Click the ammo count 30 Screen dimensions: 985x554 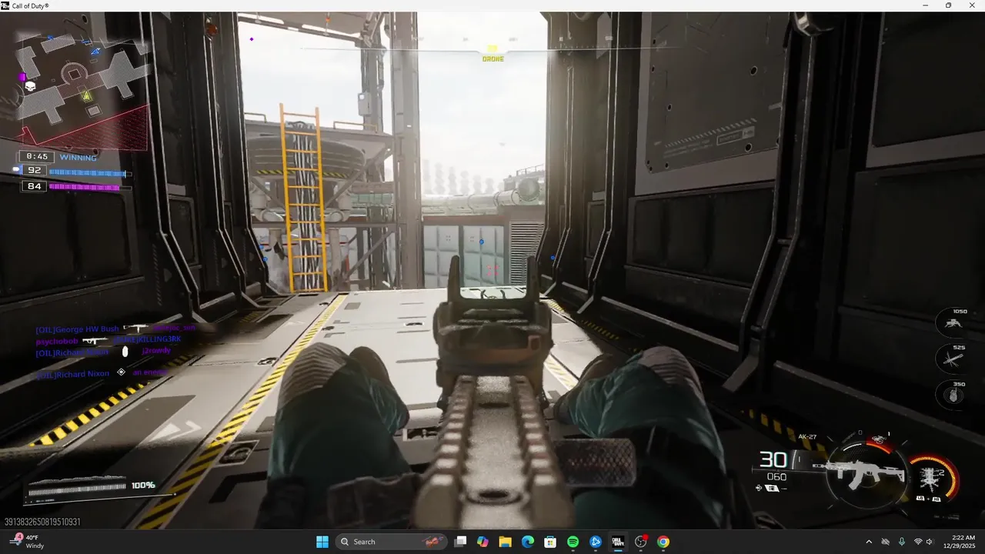[x=773, y=460]
